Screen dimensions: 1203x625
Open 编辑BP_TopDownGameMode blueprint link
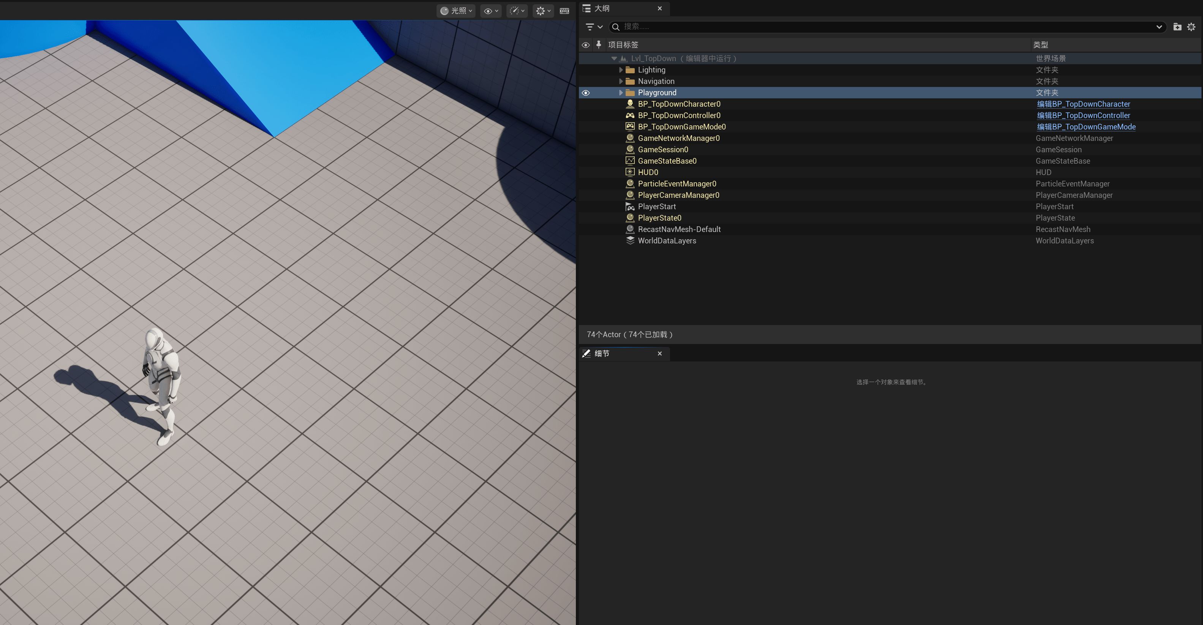click(x=1086, y=127)
